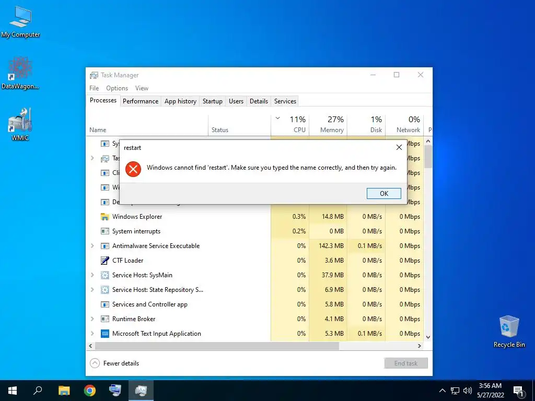Click the CTF Loader pen icon
Image resolution: width=535 pixels, height=401 pixels.
[104, 261]
